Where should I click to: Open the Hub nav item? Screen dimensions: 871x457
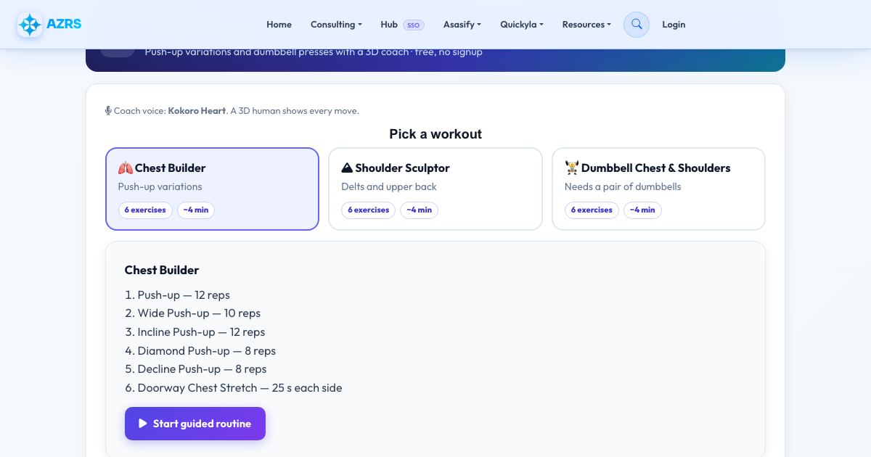pyautogui.click(x=389, y=25)
